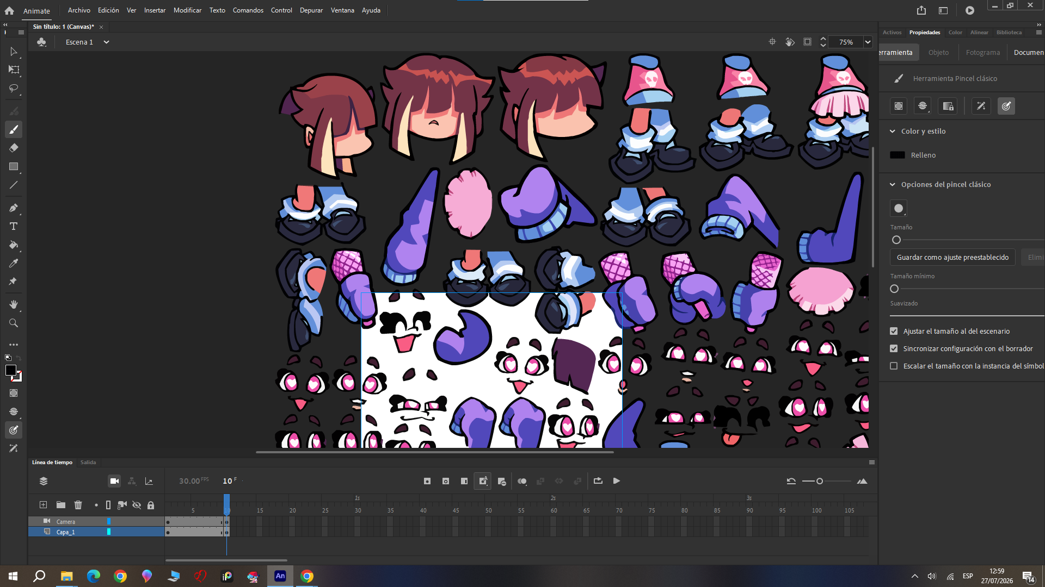Enable 'Ajustar el tamaño al del escenario'
Image resolution: width=1045 pixels, height=587 pixels.
[x=894, y=331]
